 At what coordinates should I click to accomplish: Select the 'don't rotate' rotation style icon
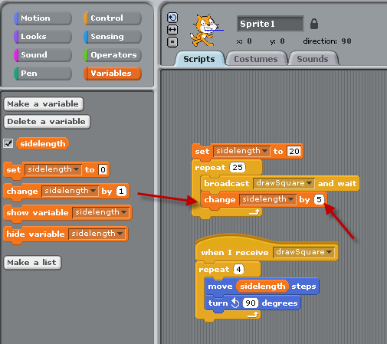172,42
